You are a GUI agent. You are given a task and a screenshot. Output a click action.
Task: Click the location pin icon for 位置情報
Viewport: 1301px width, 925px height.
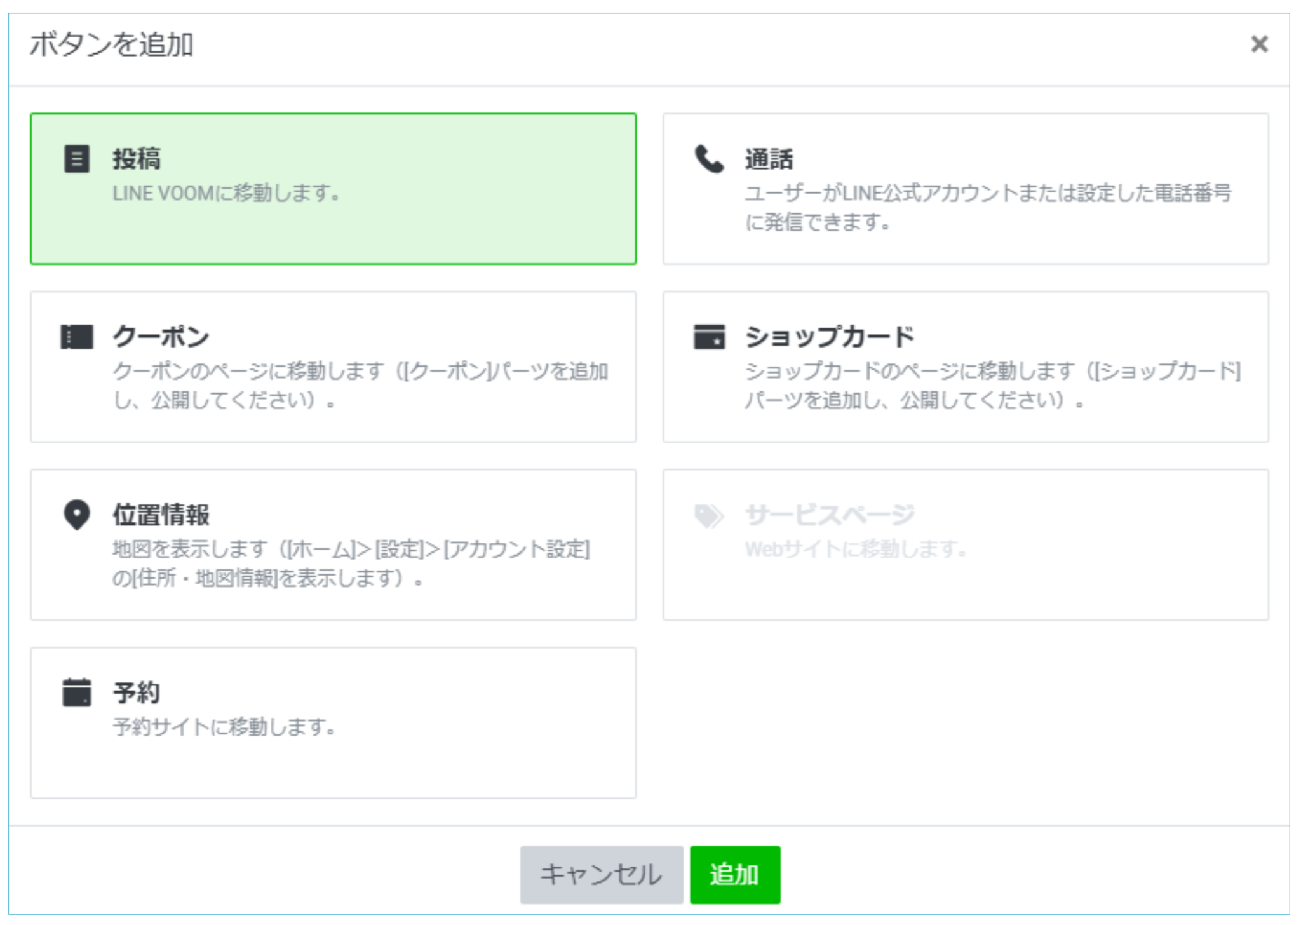coord(76,516)
